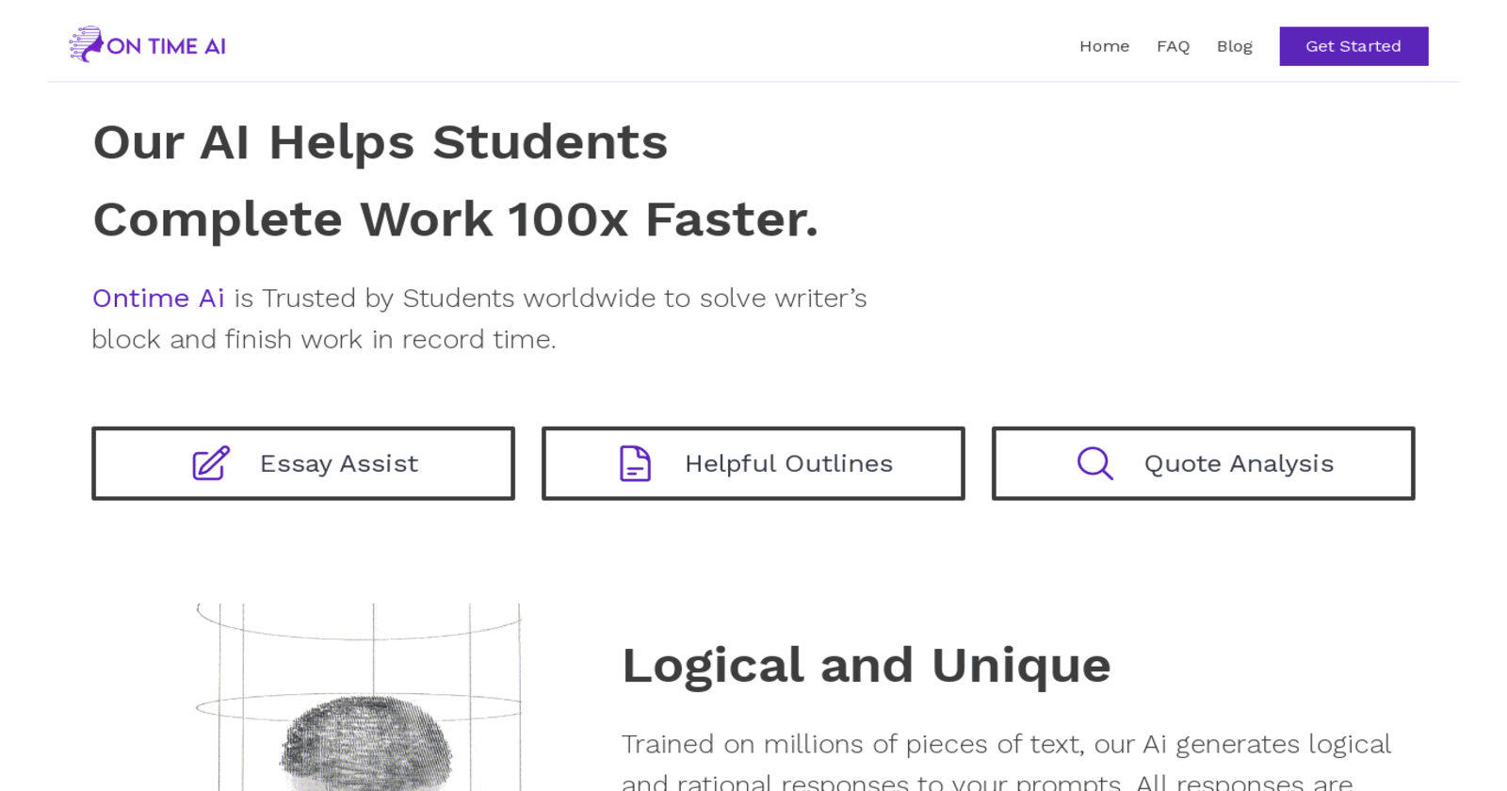1507x791 pixels.
Task: Click the ON TIME AI wordmark text
Action: [167, 44]
